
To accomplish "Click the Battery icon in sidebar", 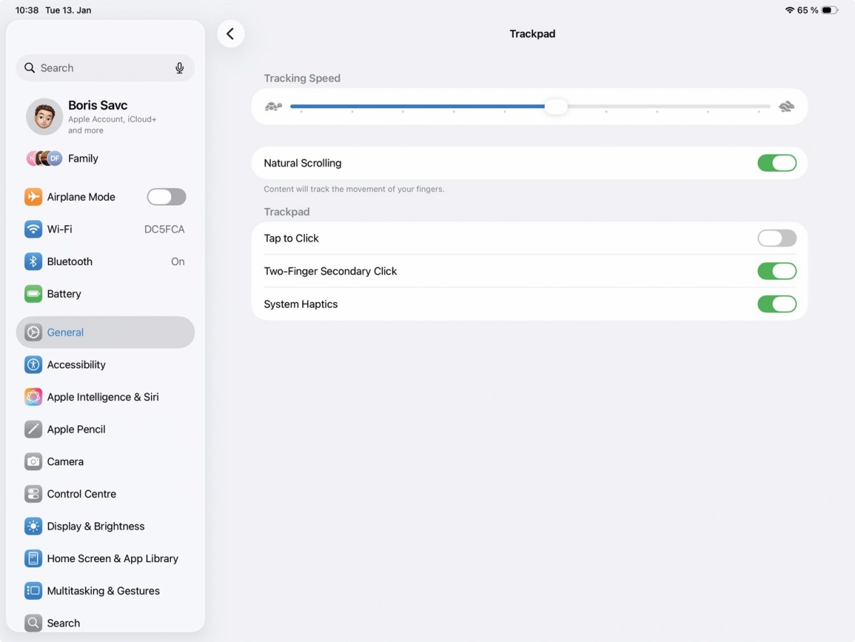I will [33, 294].
